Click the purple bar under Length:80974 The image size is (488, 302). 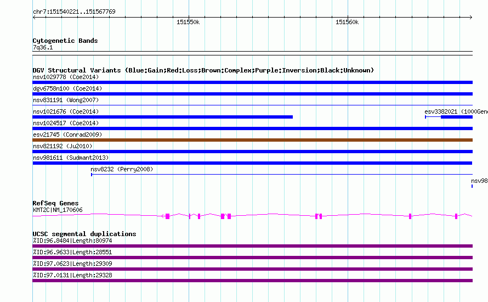point(252,246)
